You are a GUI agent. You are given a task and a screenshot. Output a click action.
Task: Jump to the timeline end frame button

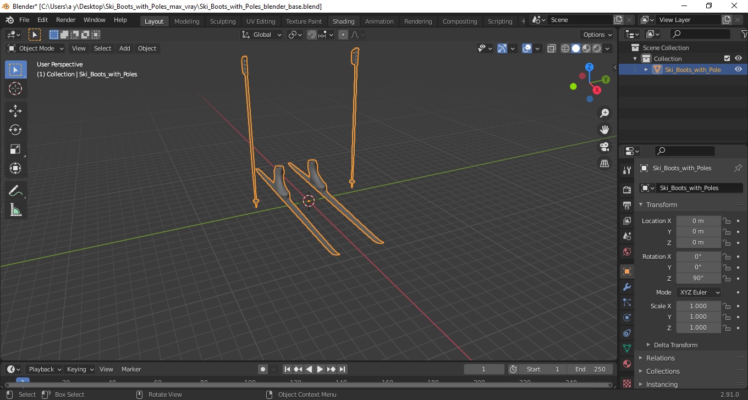click(342, 369)
